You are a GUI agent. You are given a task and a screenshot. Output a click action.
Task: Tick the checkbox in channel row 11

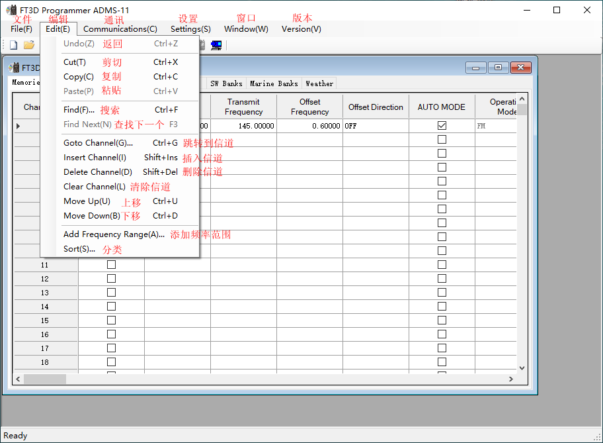click(111, 264)
